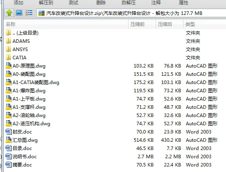The height and width of the screenshot is (172, 226).
Task: Click the 103.2 KB size value
Action: (x=143, y=66)
